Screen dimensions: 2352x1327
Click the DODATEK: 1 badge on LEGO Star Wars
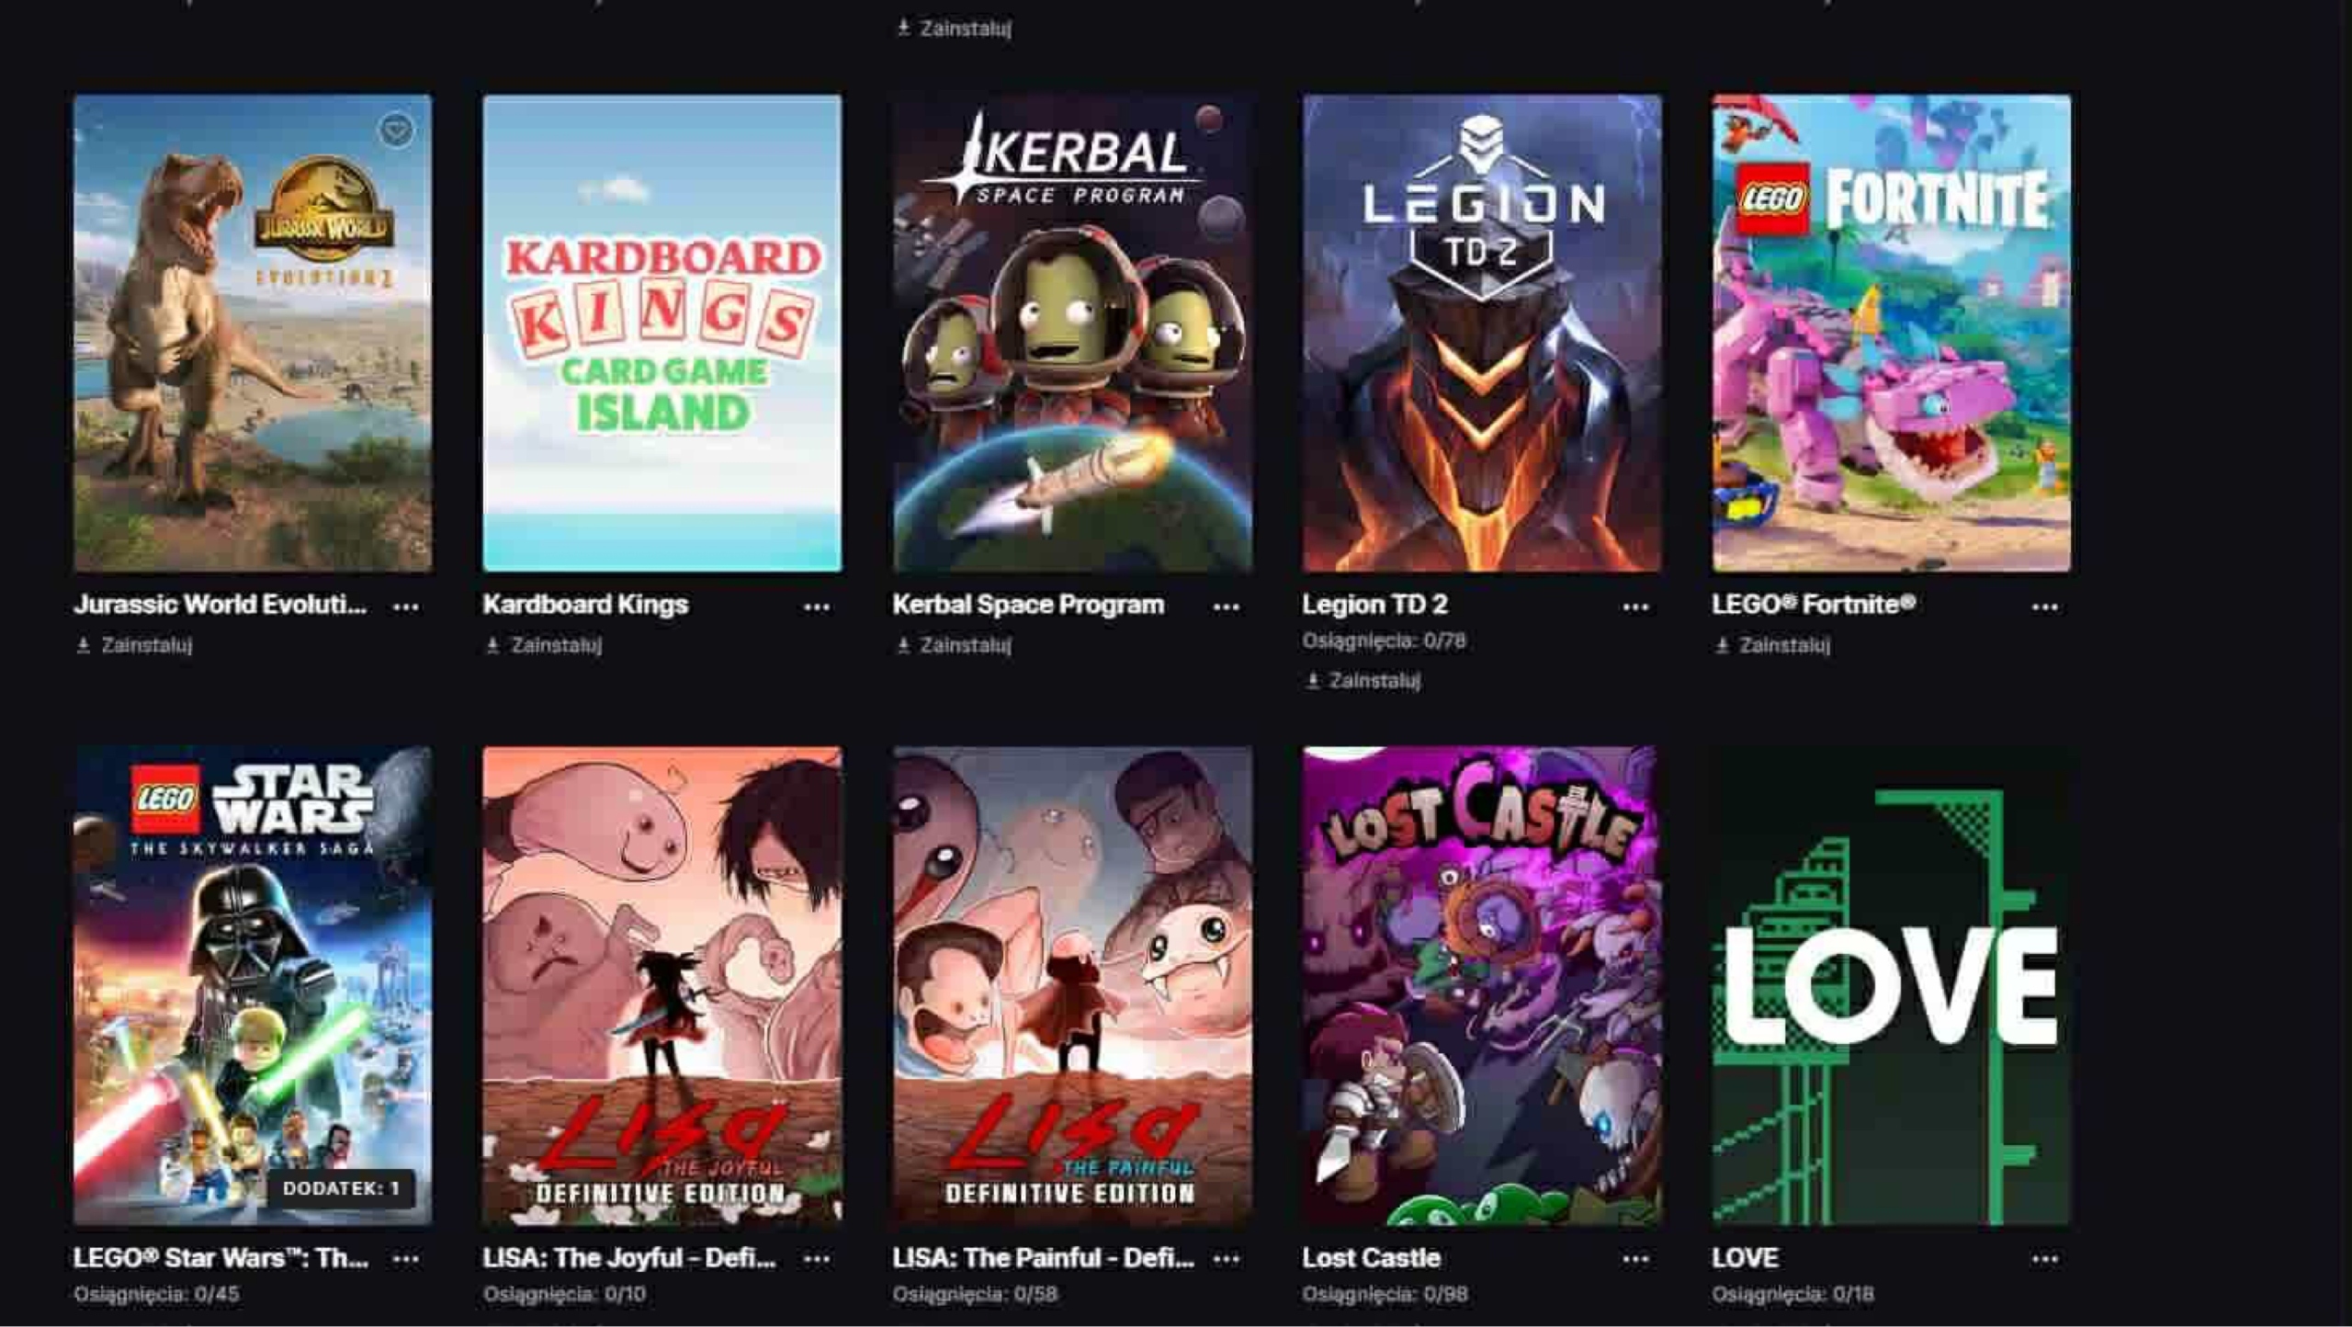pyautogui.click(x=341, y=1188)
